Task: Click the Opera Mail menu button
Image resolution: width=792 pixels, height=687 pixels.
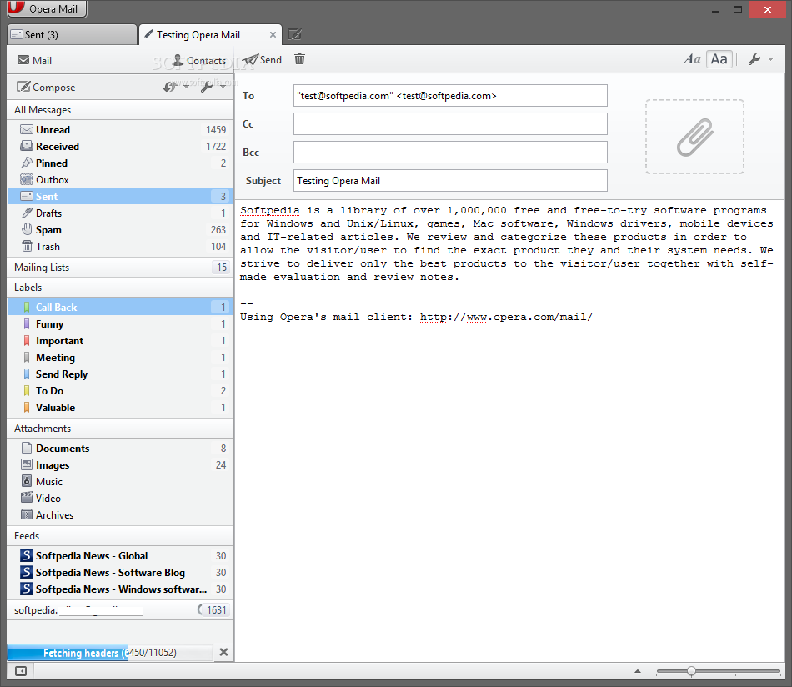Action: pos(47,8)
